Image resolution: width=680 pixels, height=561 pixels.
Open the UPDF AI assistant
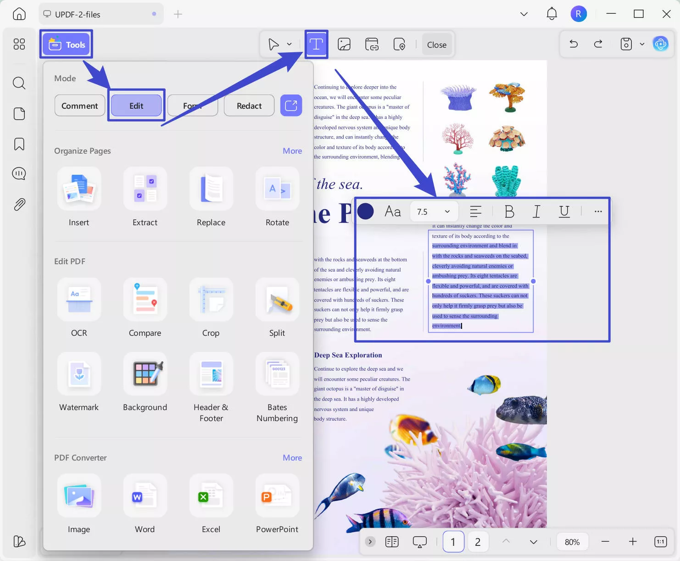(x=661, y=44)
